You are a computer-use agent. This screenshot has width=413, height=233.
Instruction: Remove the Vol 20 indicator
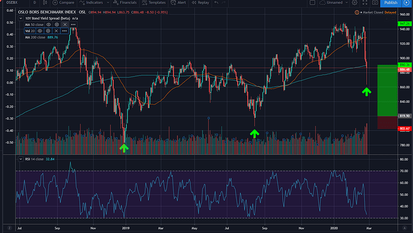[x=56, y=31]
